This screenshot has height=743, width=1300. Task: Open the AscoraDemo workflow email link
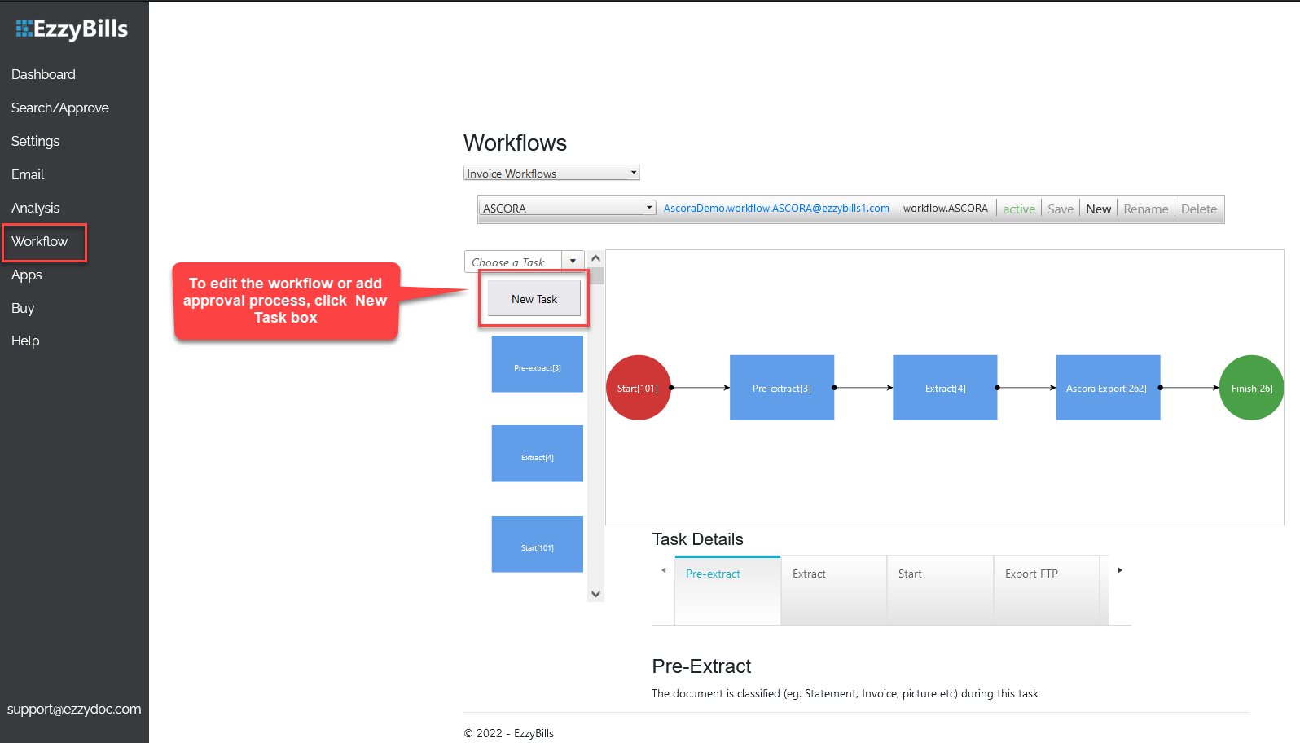776,209
